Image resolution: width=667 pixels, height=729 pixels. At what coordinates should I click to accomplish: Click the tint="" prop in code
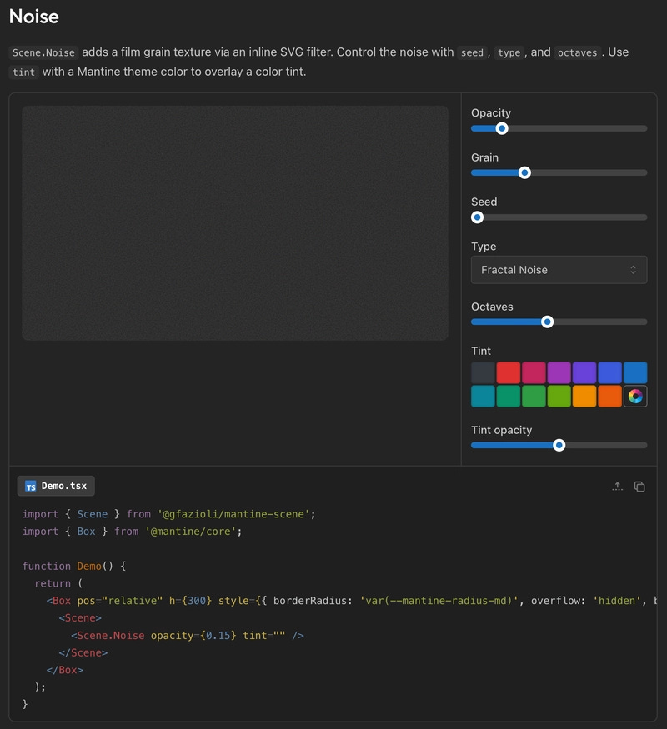(x=264, y=635)
